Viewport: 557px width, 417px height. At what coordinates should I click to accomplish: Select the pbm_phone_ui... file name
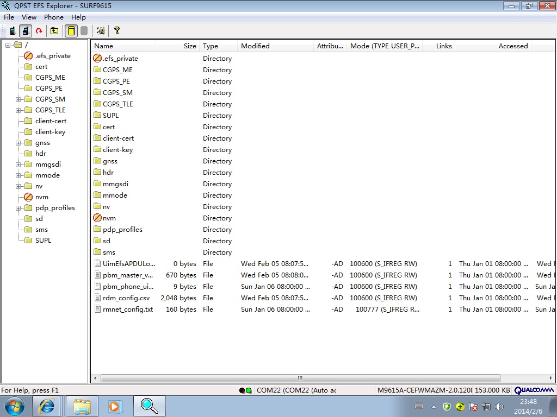point(128,287)
